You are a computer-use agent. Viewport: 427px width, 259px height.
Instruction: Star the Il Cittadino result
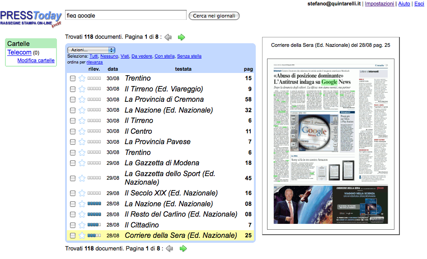(x=82, y=225)
